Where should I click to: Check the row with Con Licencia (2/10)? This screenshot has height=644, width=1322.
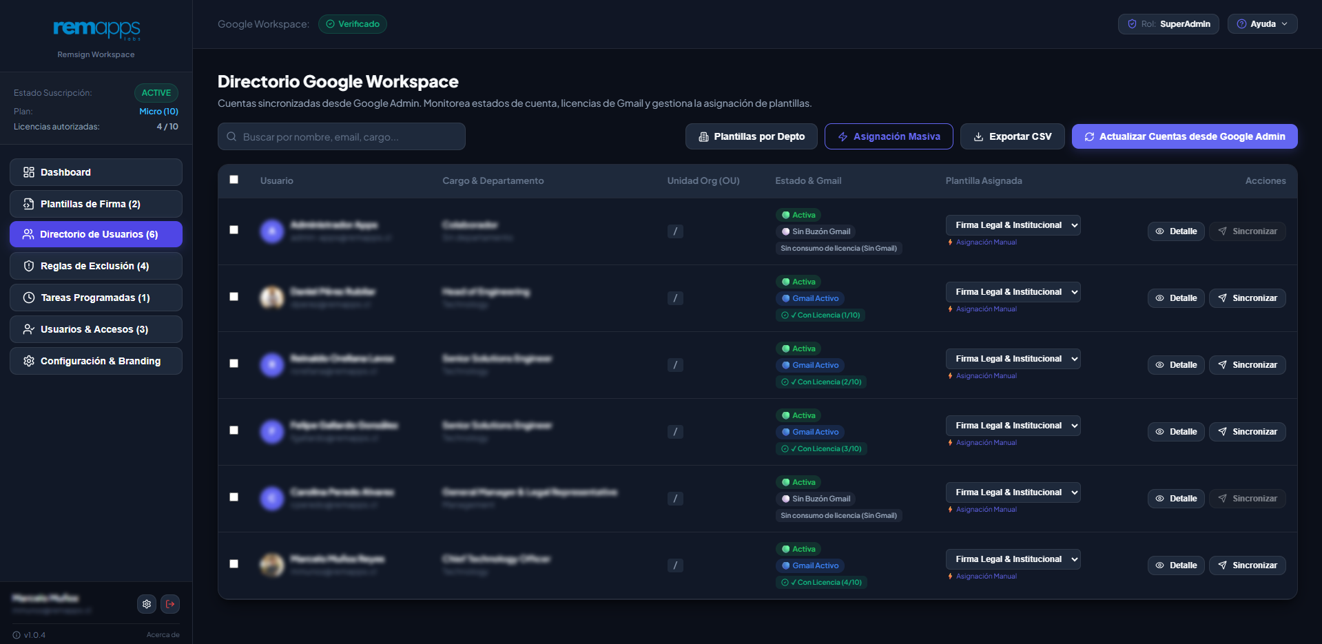(x=234, y=364)
